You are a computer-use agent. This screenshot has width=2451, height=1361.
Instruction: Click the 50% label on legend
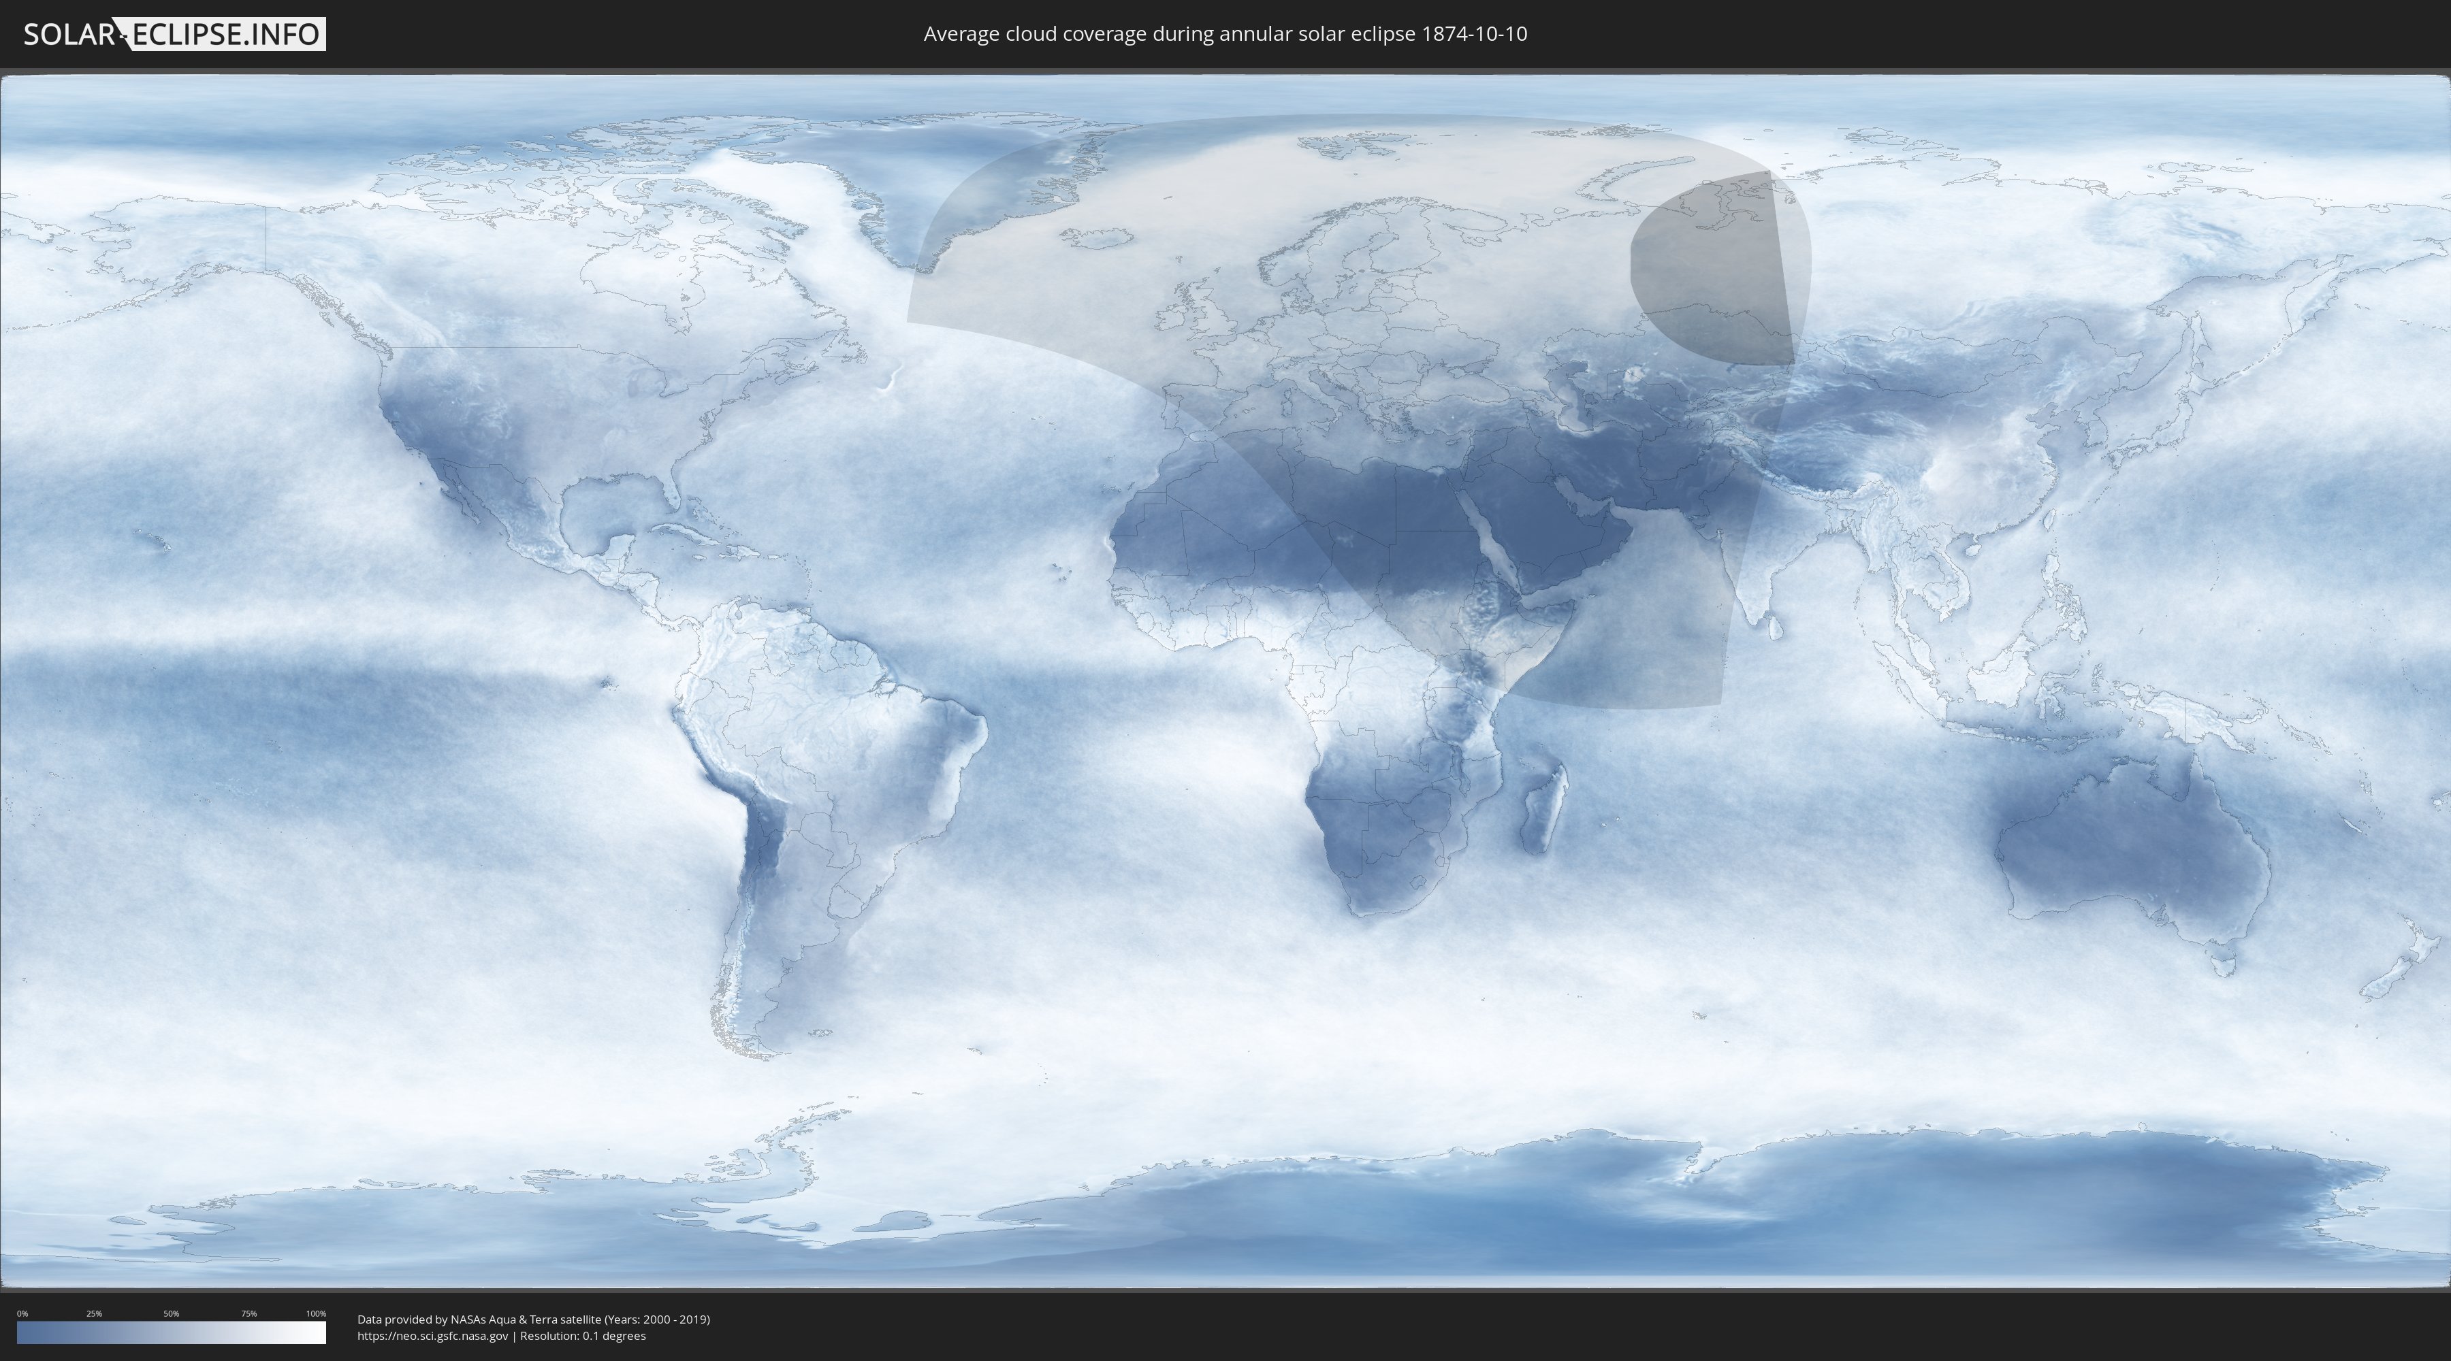coord(172,1313)
